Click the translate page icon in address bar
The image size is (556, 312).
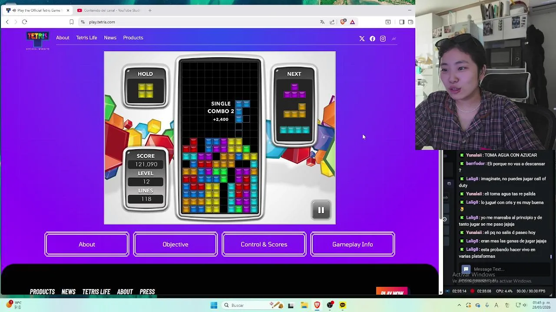(x=322, y=22)
